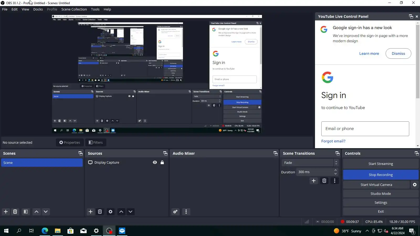This screenshot has width=420, height=236.
Task: Open transition properties three-dot menu
Action: [x=335, y=181]
